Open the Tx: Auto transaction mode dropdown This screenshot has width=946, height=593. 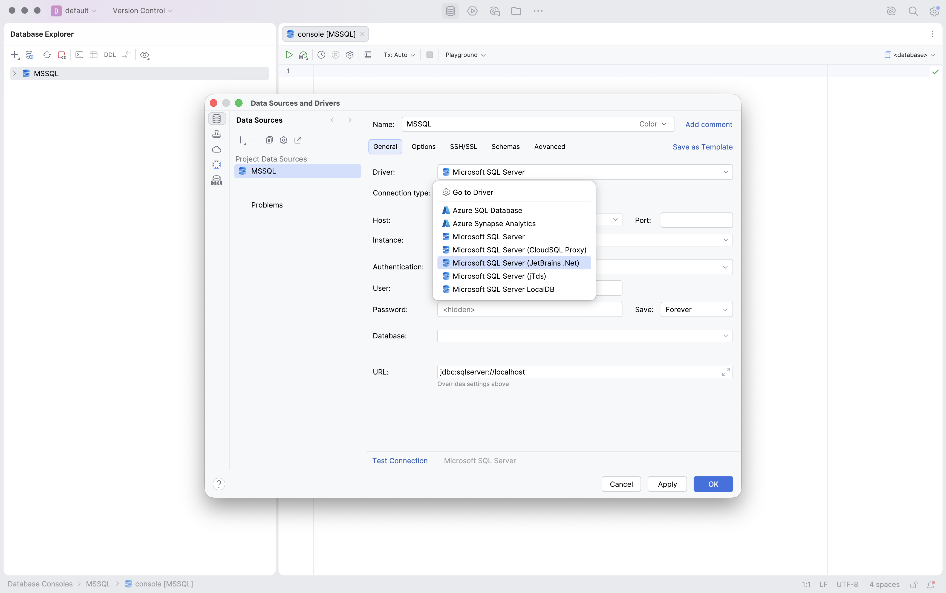[399, 55]
